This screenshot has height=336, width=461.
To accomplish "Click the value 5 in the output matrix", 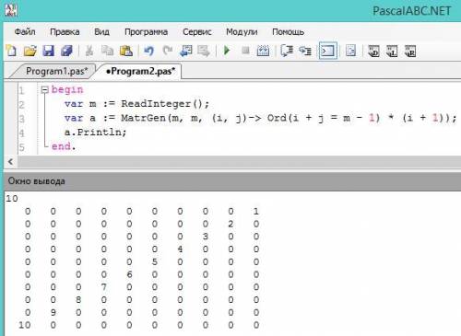I will point(155,261).
